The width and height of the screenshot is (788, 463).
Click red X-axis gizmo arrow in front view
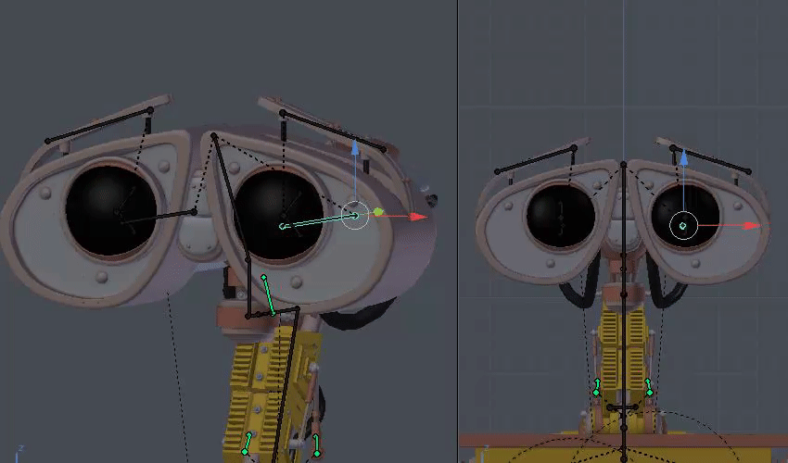coord(752,226)
